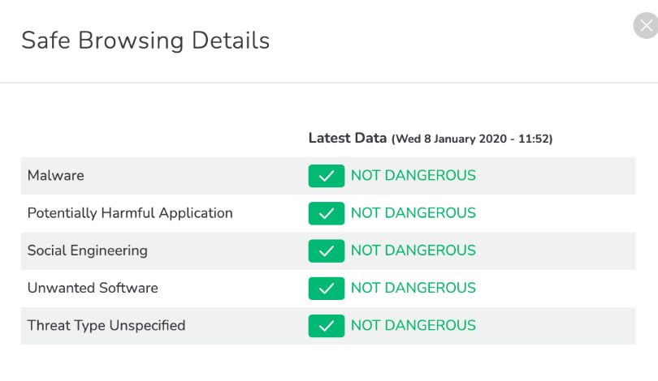Click NOT DANGEROUS status for Unwanted Software

[413, 288]
